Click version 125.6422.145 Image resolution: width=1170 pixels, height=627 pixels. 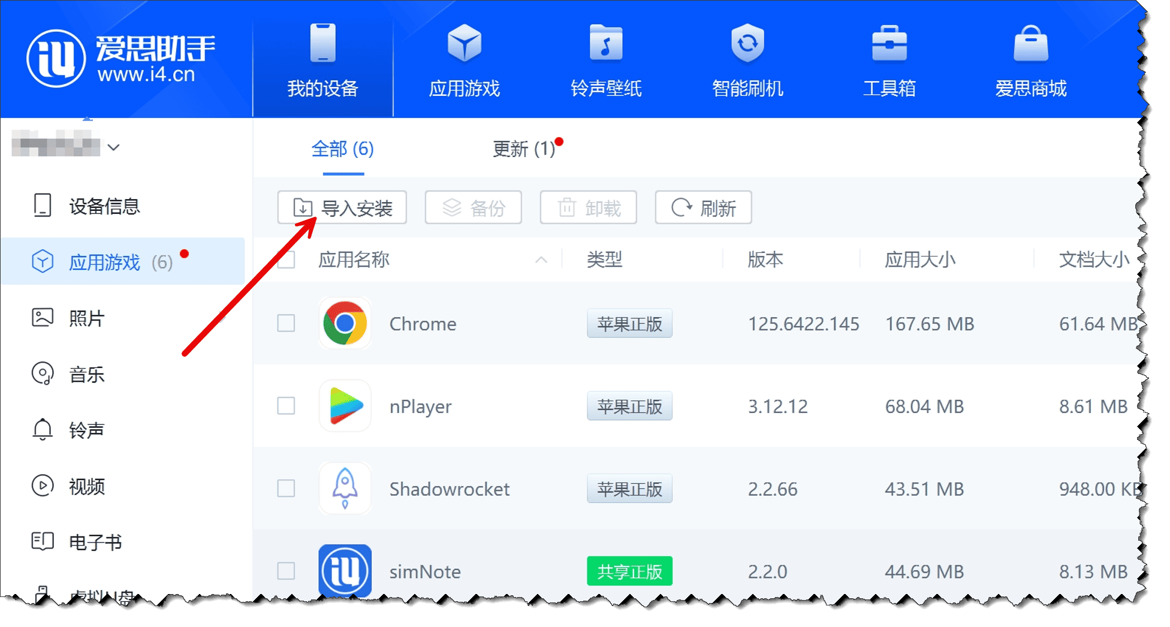pos(803,324)
